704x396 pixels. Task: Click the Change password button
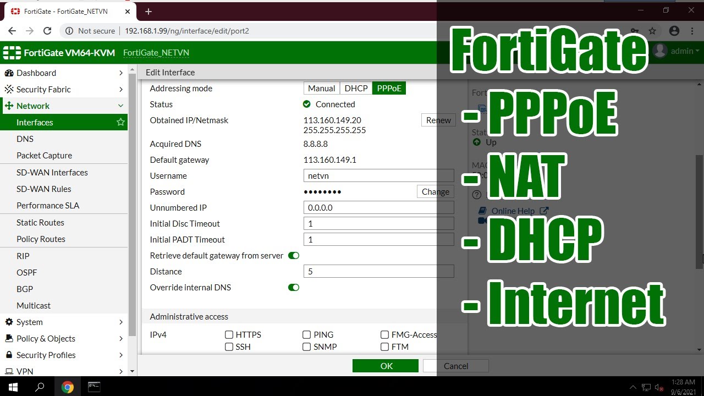(x=436, y=192)
